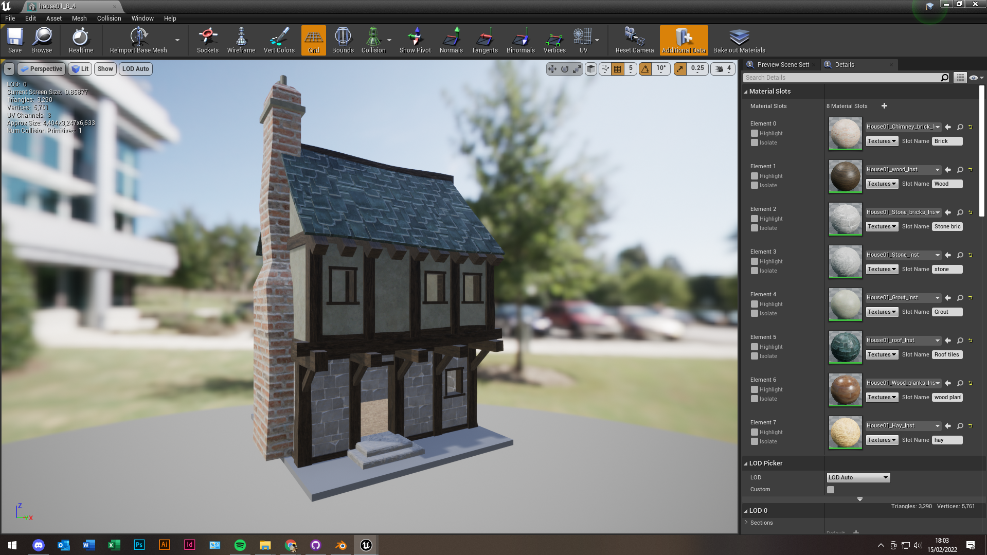
Task: Launch Photoshop from the taskbar
Action: [139, 545]
